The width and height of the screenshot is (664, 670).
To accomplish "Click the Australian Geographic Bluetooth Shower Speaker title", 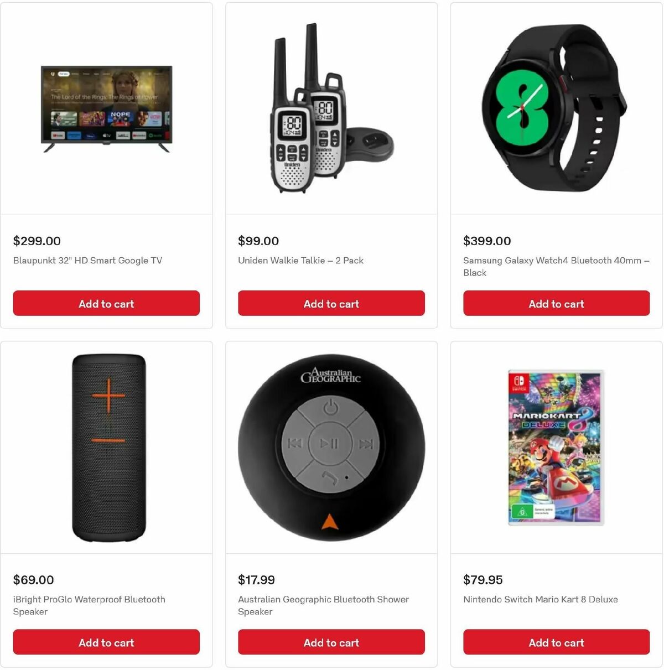I will coord(323,605).
